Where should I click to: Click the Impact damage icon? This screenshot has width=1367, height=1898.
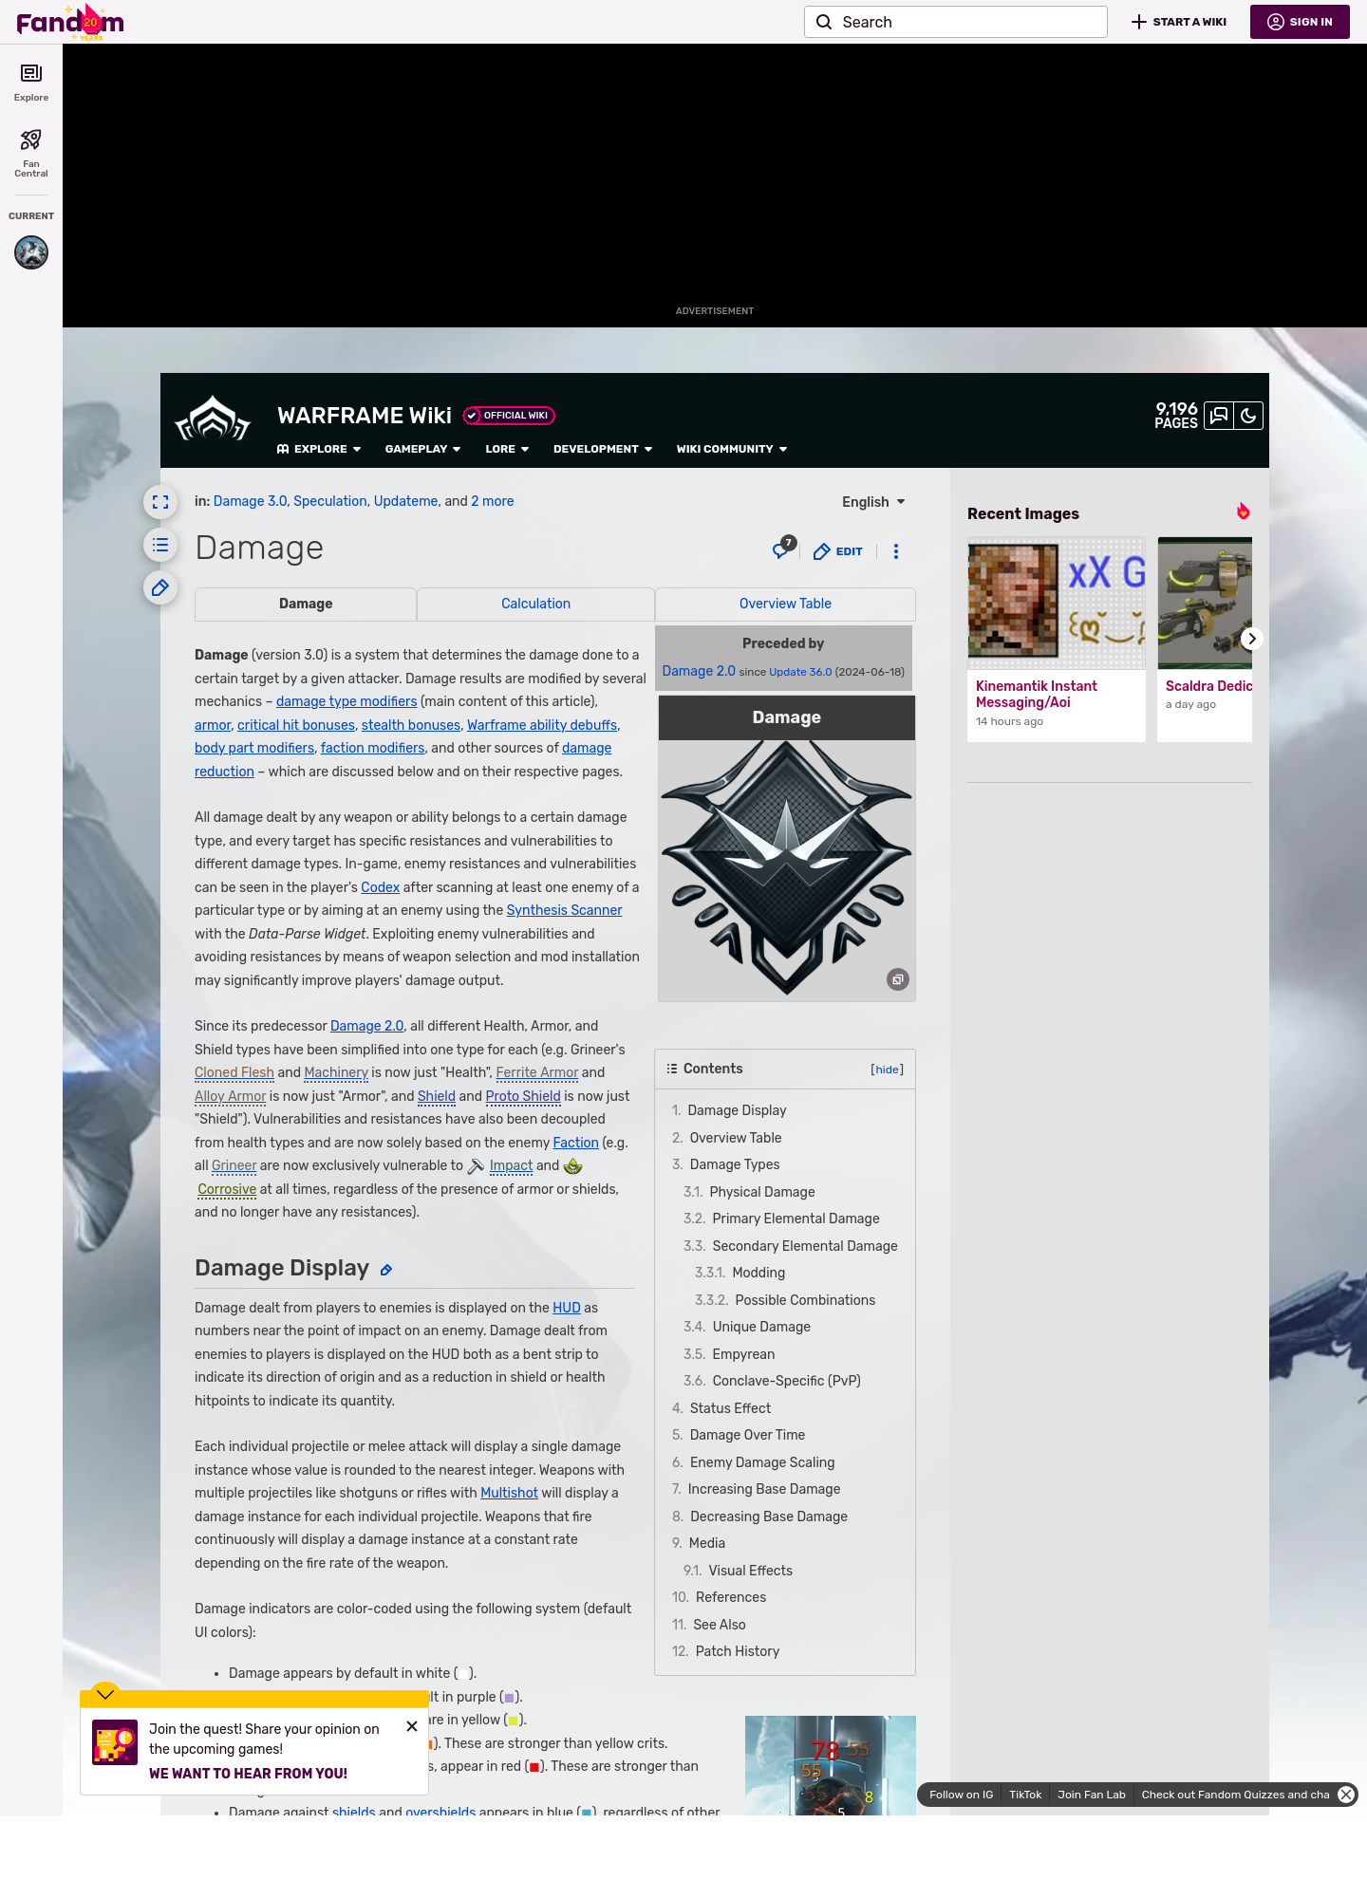pos(477,1166)
